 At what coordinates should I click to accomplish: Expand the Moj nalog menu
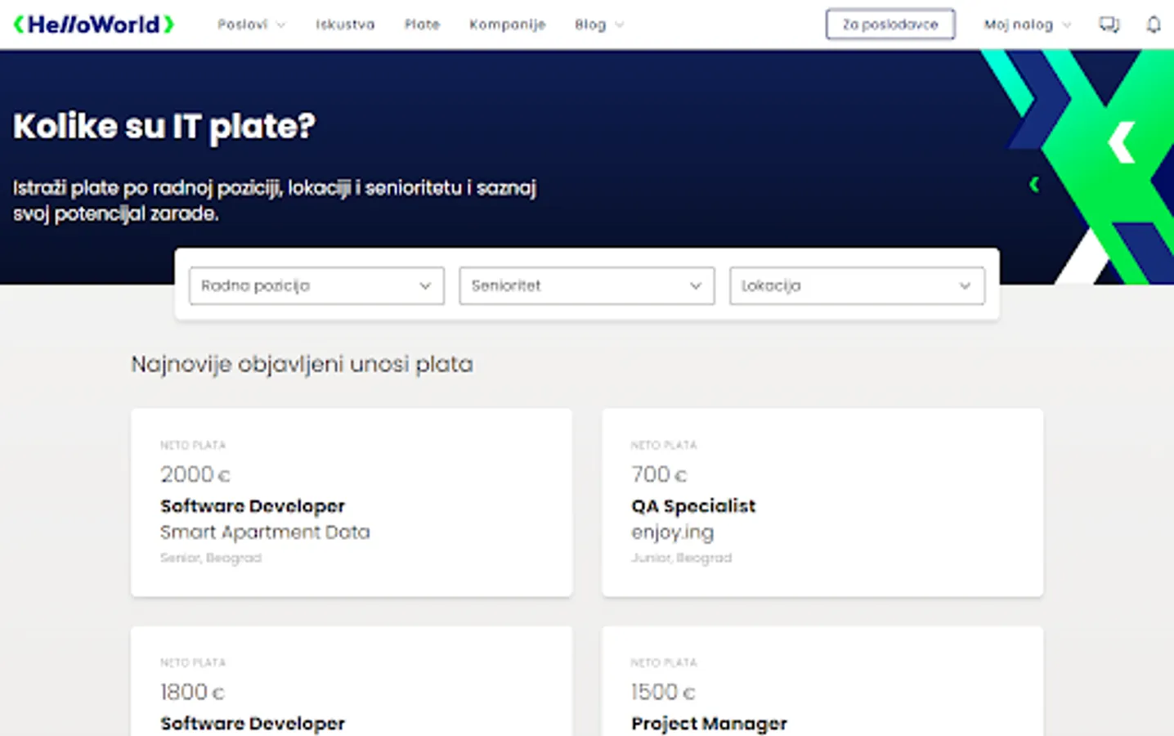tap(1027, 25)
